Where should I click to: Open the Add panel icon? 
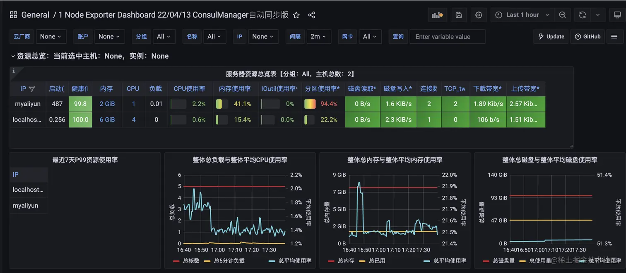(437, 14)
